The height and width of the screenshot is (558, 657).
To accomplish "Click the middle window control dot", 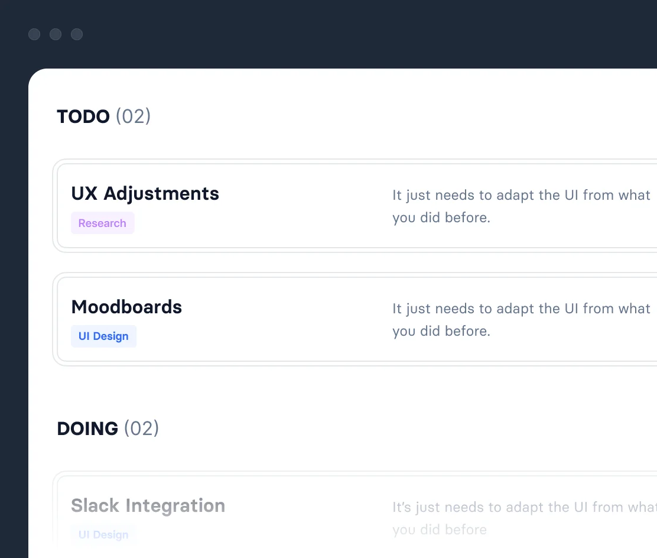I will pos(56,34).
